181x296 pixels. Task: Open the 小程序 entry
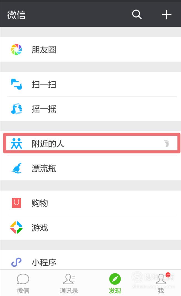(x=90, y=260)
